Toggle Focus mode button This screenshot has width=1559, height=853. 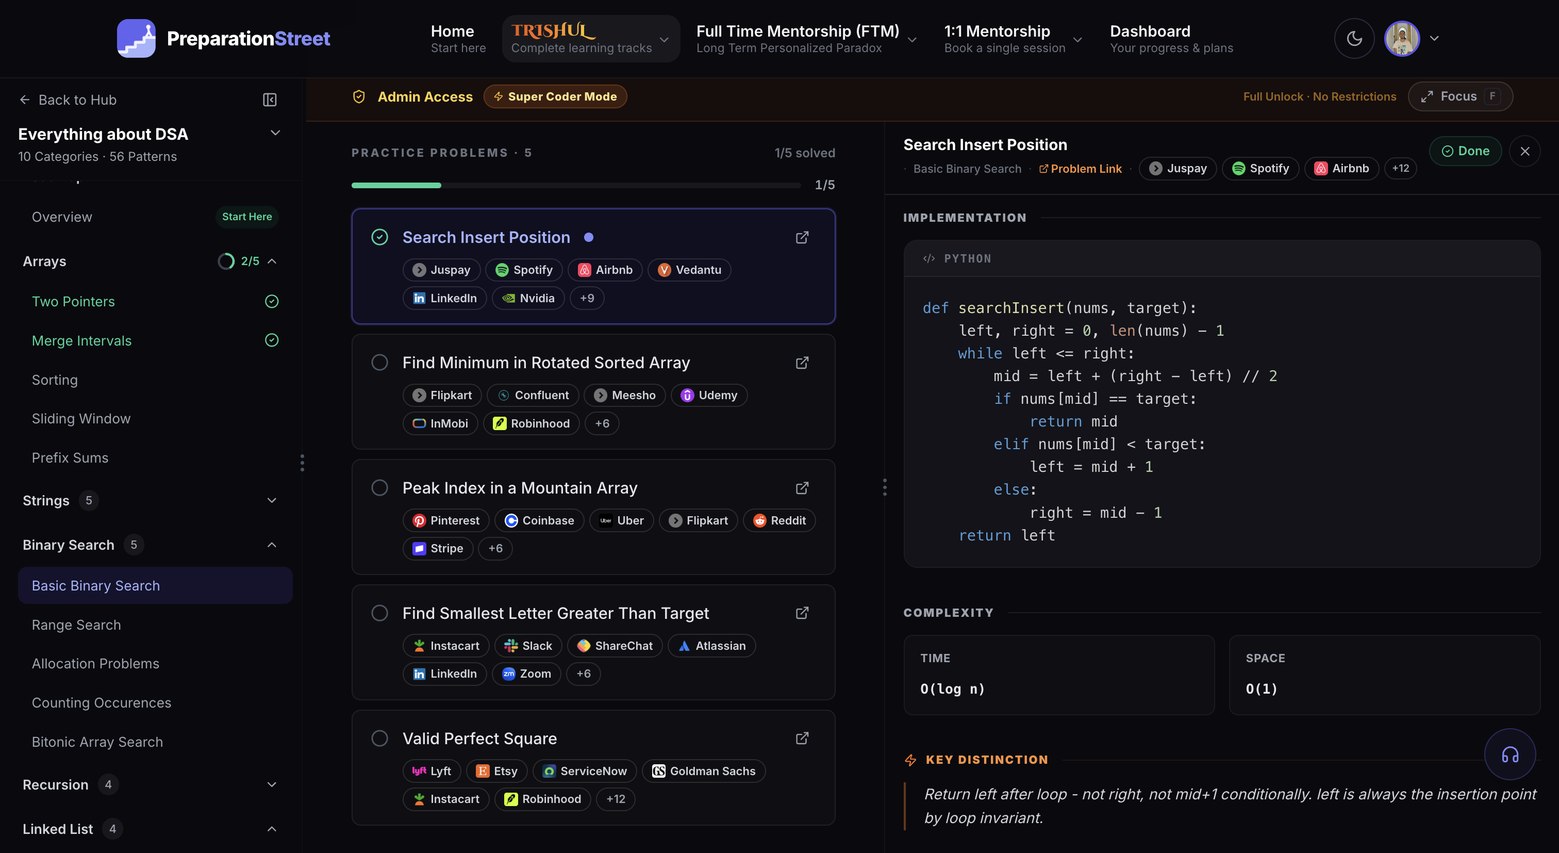(x=1460, y=97)
